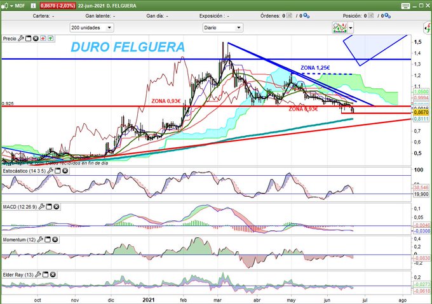The width and height of the screenshot is (432, 304).
Task: Click the Gan latente field in status bar
Action: (100, 16)
